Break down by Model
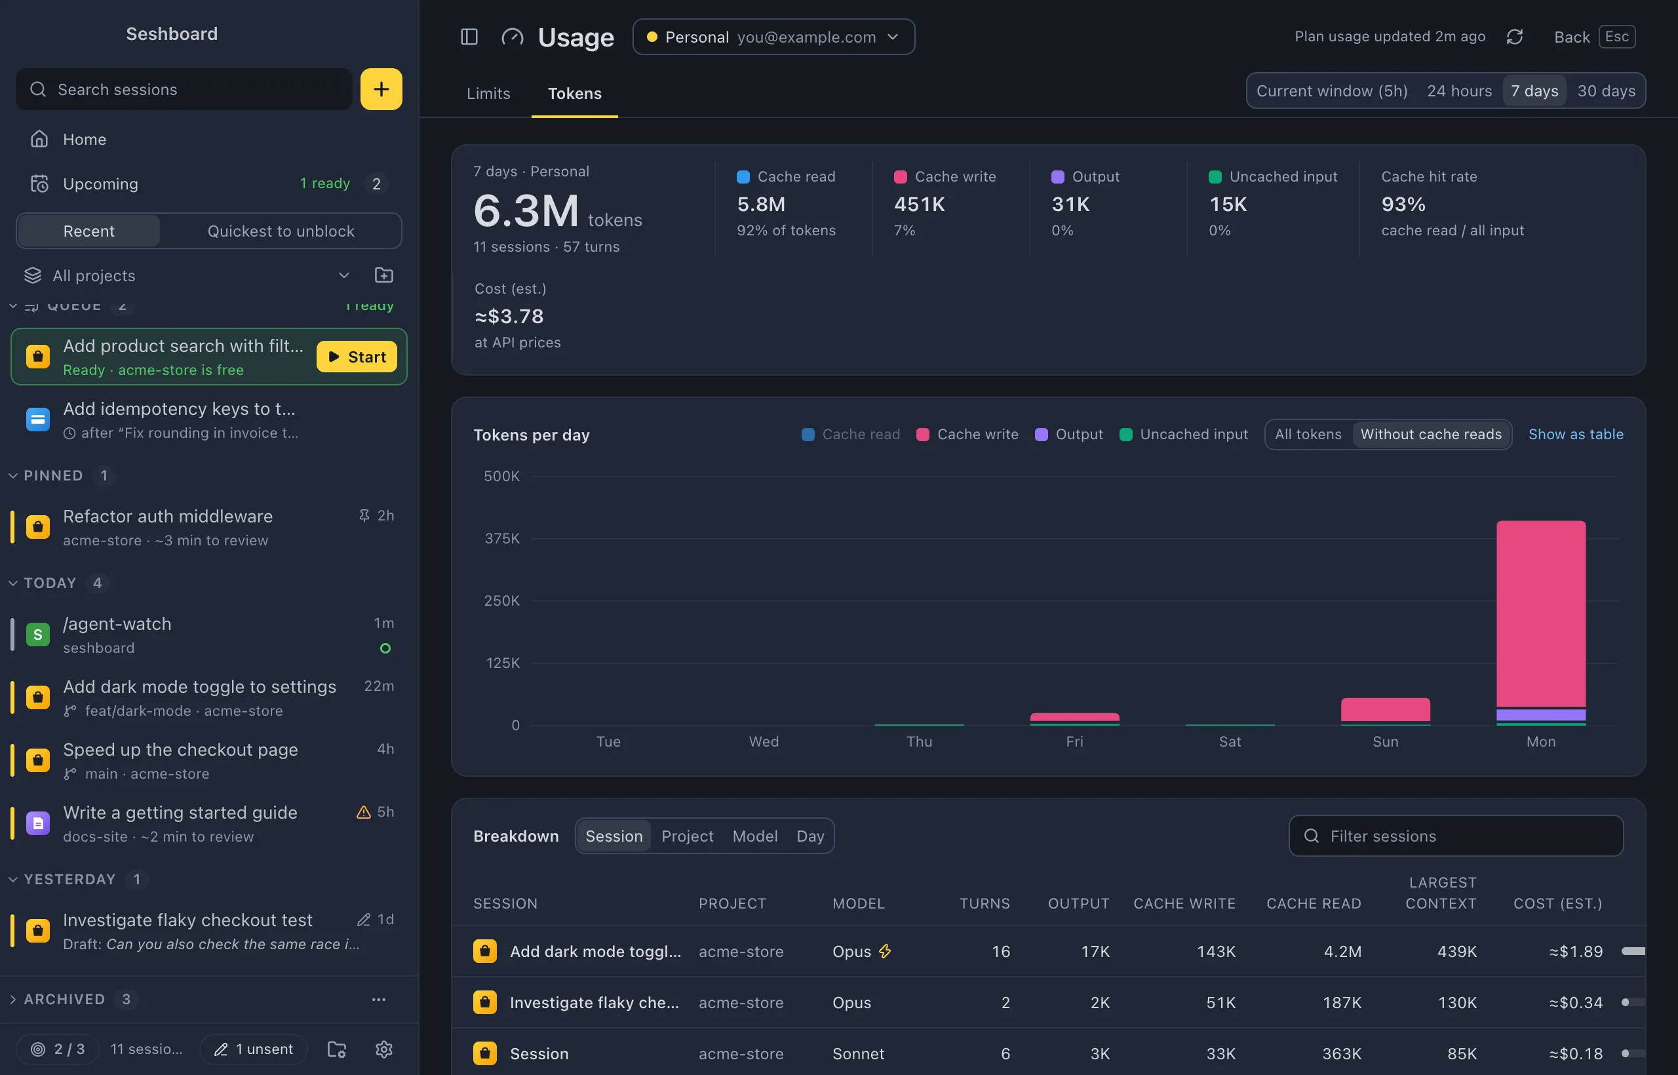Screen dimensions: 1678x1075 coord(754,836)
